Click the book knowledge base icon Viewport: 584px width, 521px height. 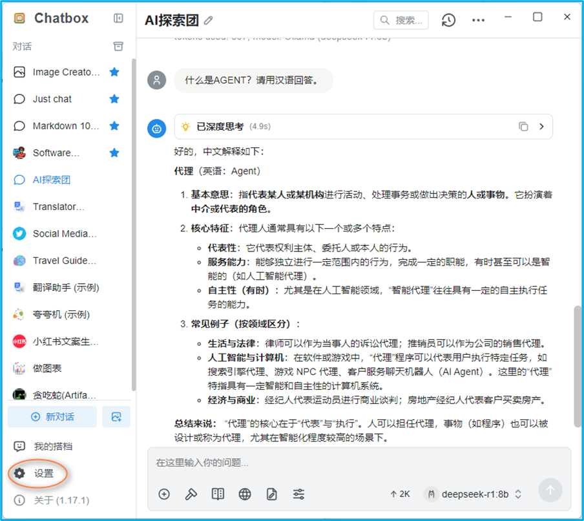pyautogui.click(x=218, y=494)
